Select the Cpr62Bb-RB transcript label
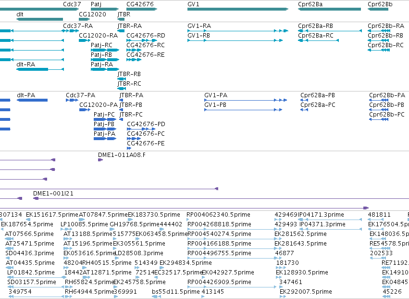The width and height of the screenshot is (409, 299). click(x=385, y=35)
